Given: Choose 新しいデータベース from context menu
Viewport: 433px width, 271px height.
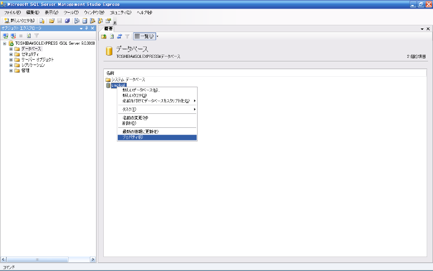Looking at the screenshot, I should (157, 90).
